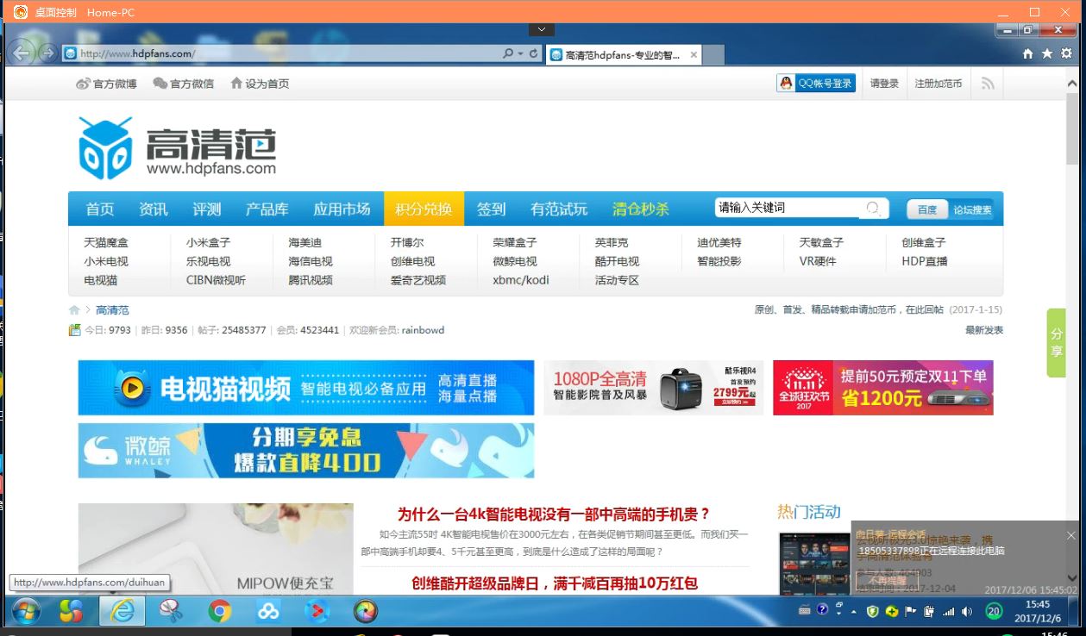This screenshot has width=1086, height=636.
Task: Expand the remote control top toolbar chevron
Action: tap(541, 29)
